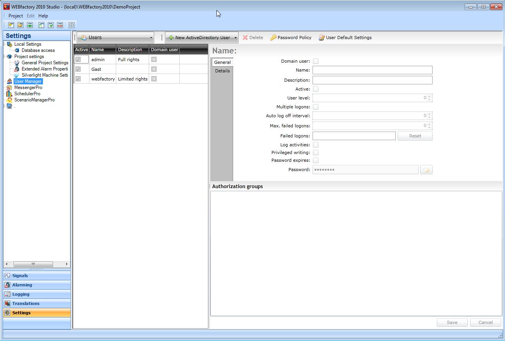The width and height of the screenshot is (505, 341).
Task: Click the MessengerPro icon in settings tree
Action: click(x=9, y=87)
